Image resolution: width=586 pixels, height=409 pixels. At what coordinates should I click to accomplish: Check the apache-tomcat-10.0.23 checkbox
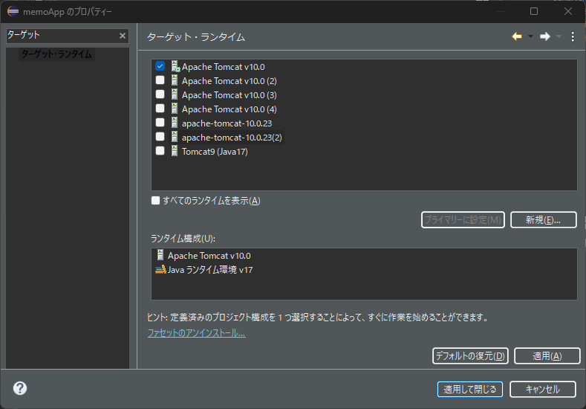pyautogui.click(x=160, y=123)
